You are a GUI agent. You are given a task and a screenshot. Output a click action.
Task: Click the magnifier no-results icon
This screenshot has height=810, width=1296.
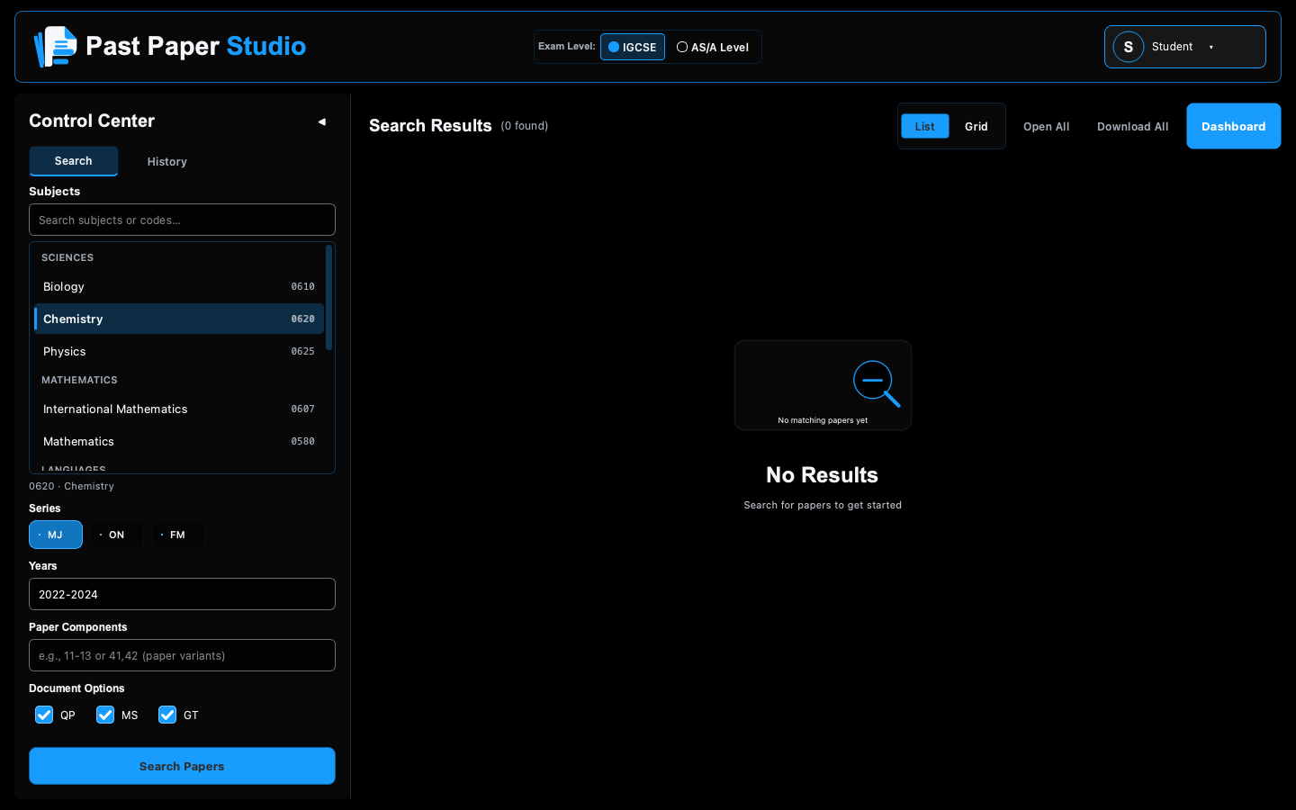click(x=877, y=384)
